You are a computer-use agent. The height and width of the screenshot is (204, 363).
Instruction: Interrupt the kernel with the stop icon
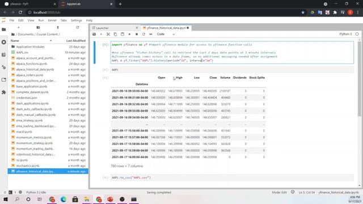137,34
